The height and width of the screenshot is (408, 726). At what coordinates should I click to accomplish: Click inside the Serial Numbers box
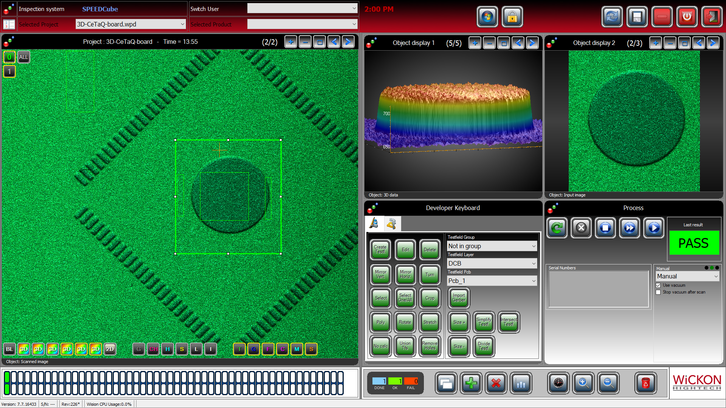(598, 289)
